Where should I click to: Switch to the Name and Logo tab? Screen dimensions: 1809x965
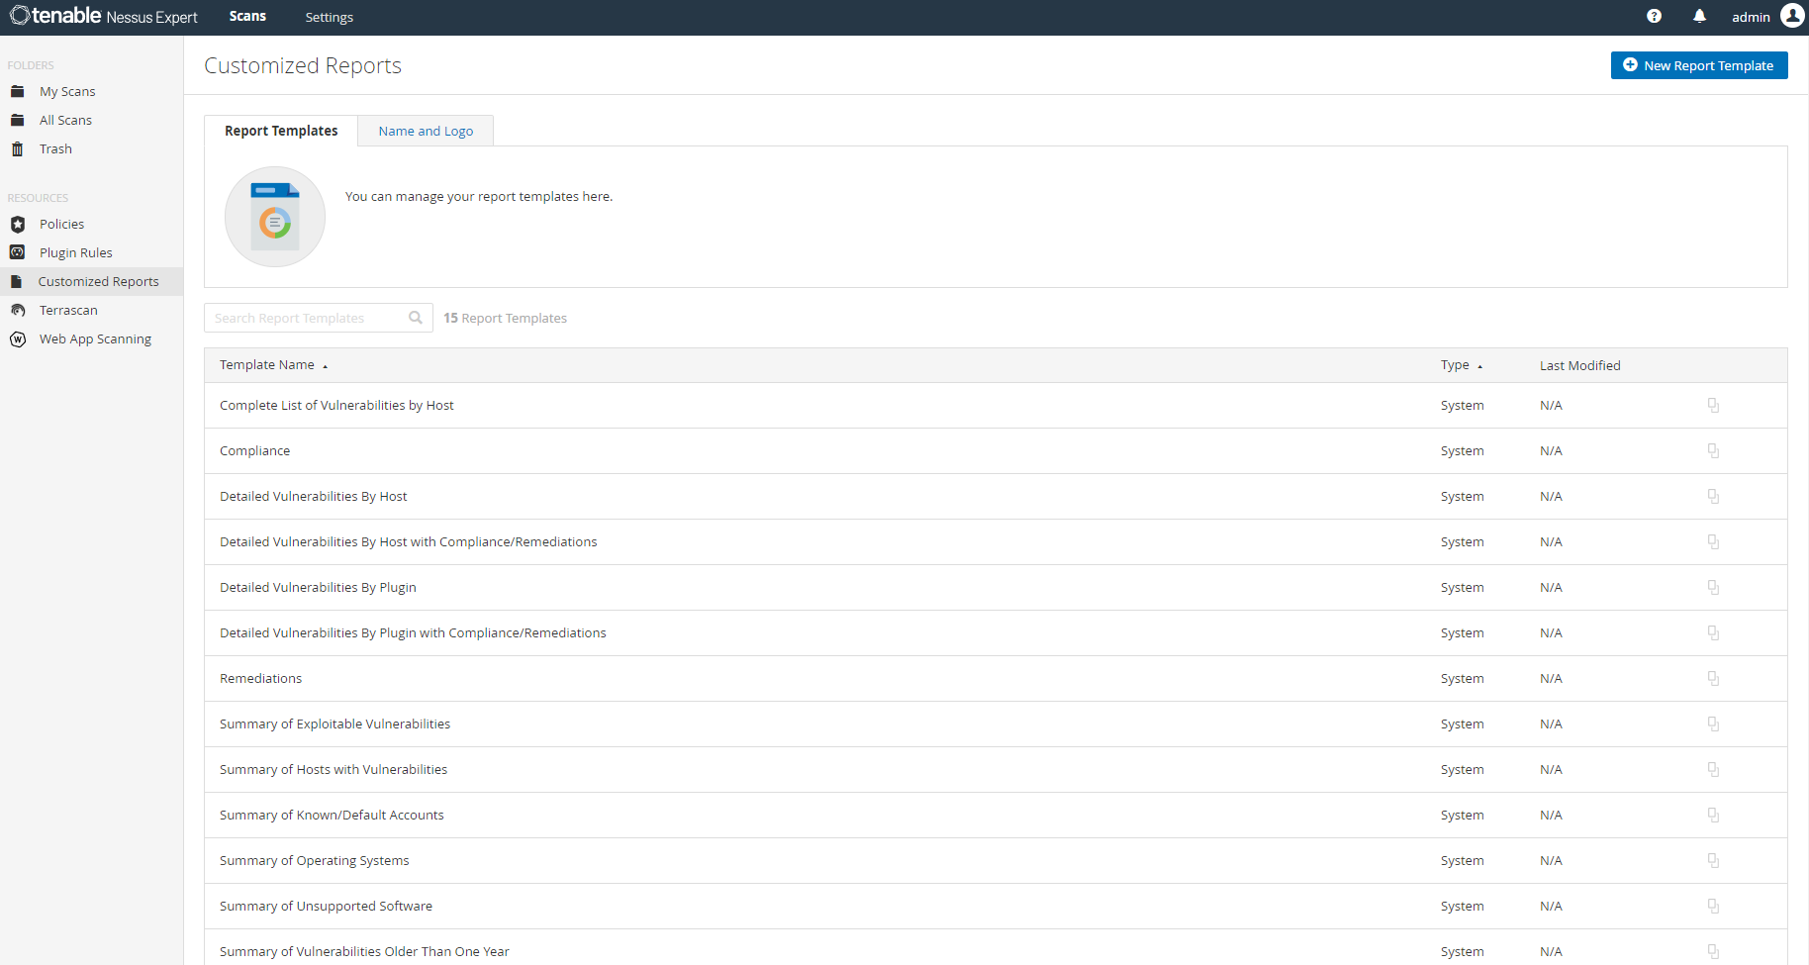tap(426, 131)
